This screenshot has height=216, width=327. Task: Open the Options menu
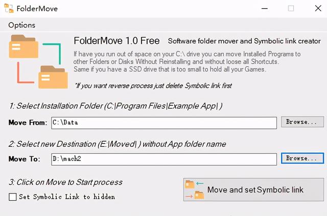[x=21, y=25]
